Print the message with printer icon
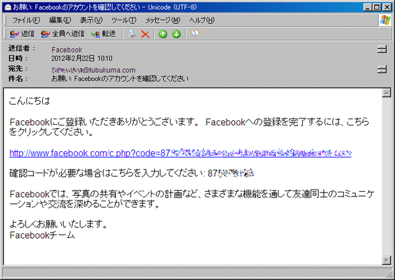 coord(132,34)
